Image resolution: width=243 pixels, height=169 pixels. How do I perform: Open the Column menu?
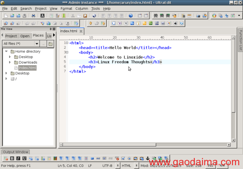[x=82, y=8]
